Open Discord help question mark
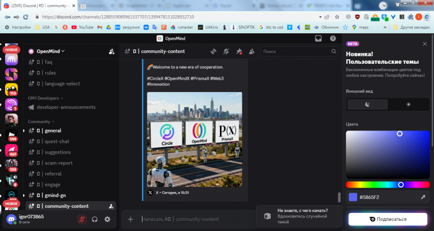Image resolution: width=434 pixels, height=231 pixels. coord(333,38)
